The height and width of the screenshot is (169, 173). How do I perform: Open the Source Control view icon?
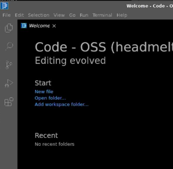[9, 65]
